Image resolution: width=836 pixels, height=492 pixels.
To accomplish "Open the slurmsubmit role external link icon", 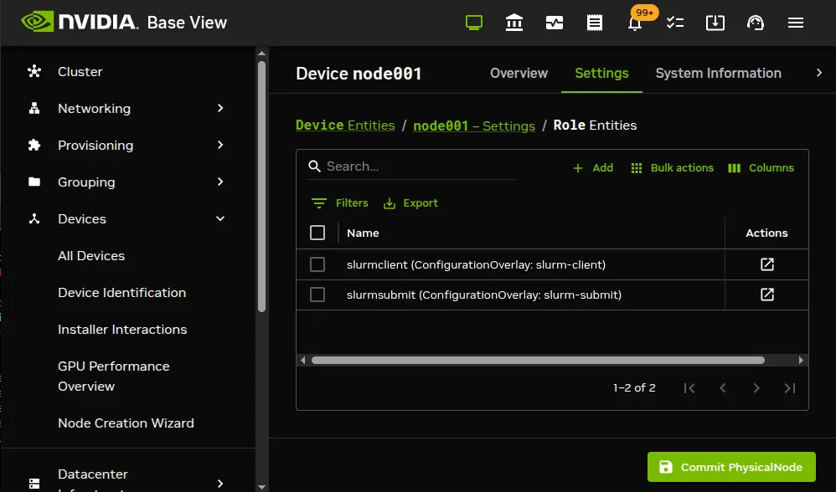I will (x=766, y=295).
